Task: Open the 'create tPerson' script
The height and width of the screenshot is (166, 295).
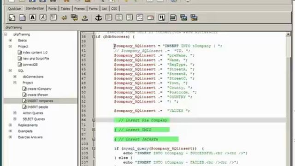Action: [x=38, y=95]
